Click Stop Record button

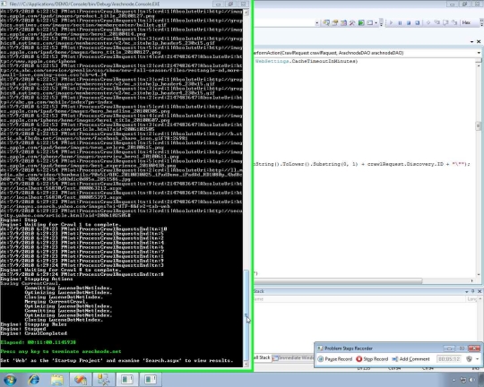pyautogui.click(x=372, y=359)
